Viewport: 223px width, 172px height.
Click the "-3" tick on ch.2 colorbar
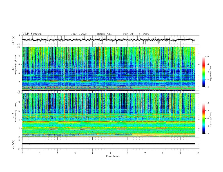pyautogui.click(x=208, y=103)
